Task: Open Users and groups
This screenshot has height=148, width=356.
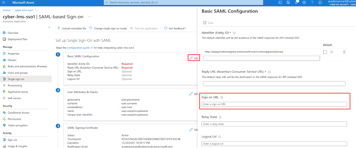Action: 17,73
